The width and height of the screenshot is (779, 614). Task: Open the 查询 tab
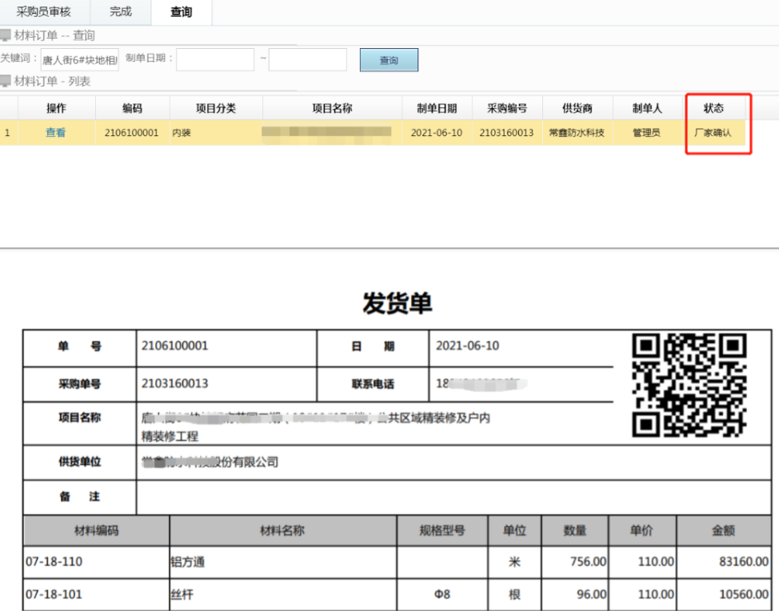click(x=181, y=12)
